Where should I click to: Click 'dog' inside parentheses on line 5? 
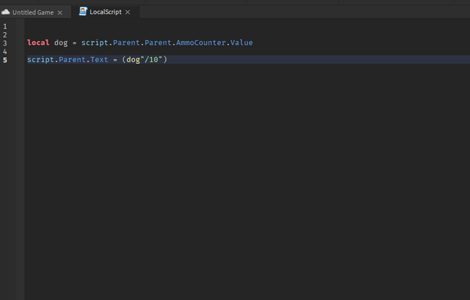click(133, 60)
